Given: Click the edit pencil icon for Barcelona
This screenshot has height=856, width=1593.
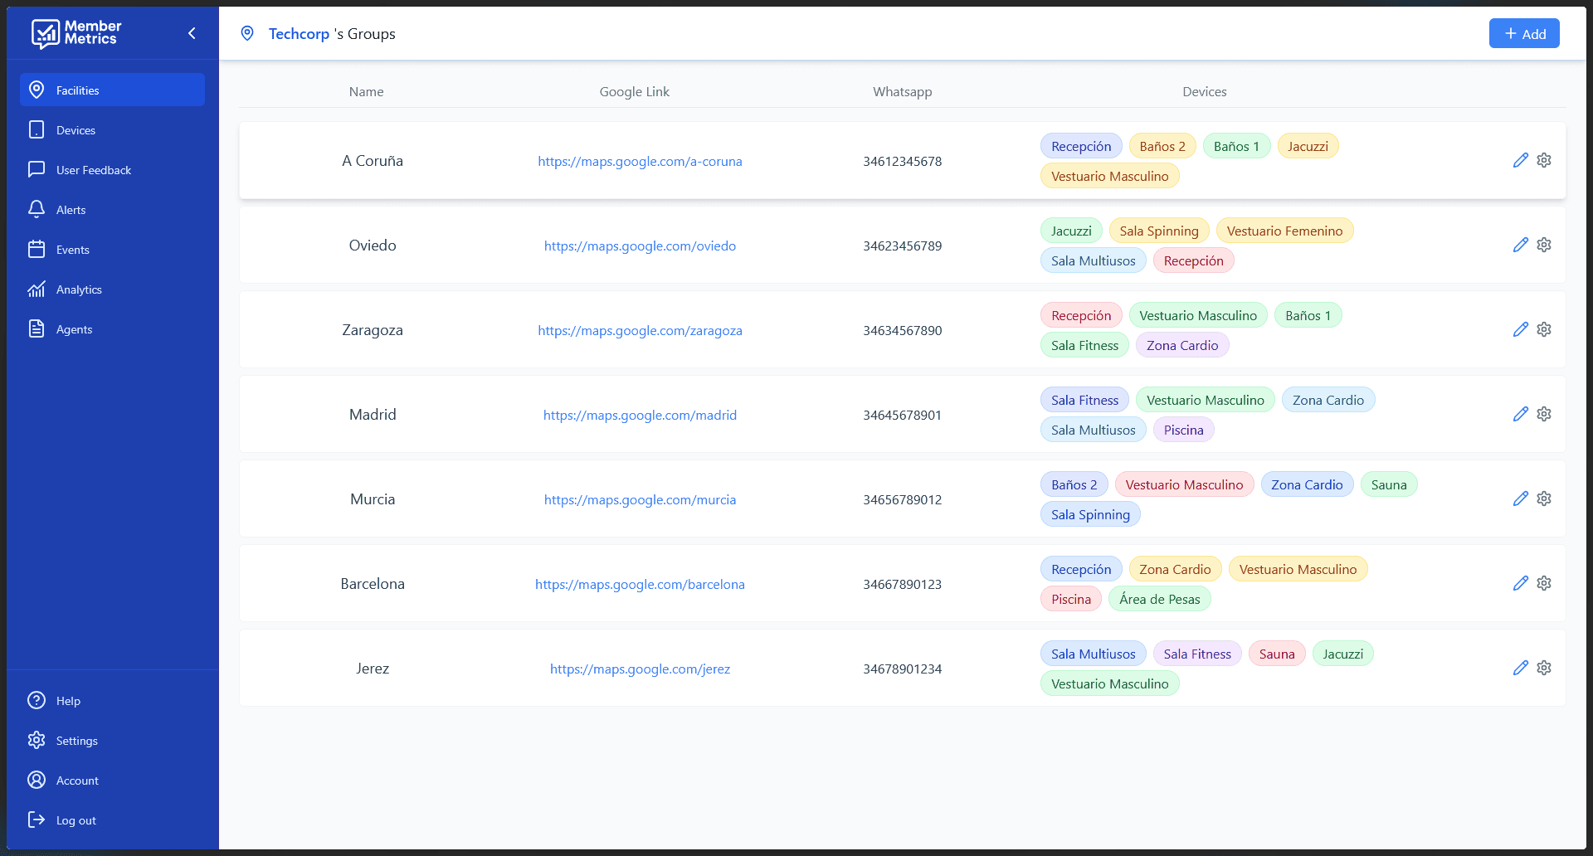Looking at the screenshot, I should pyautogui.click(x=1520, y=583).
